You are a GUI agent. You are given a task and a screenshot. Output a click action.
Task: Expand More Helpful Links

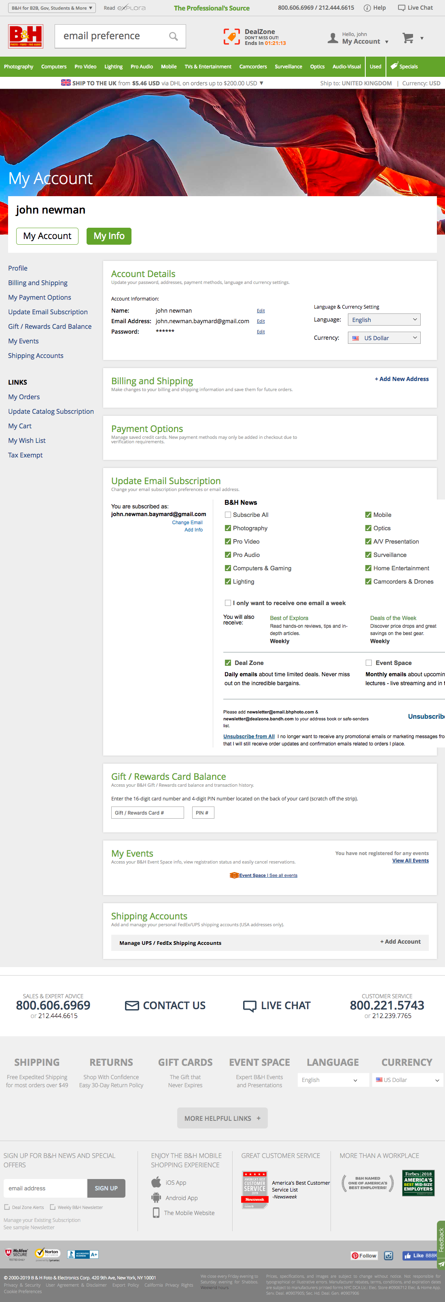tap(222, 1118)
